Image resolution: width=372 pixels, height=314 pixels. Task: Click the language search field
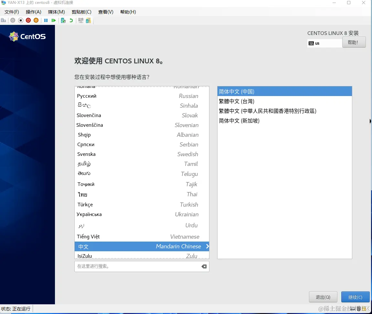click(x=142, y=266)
